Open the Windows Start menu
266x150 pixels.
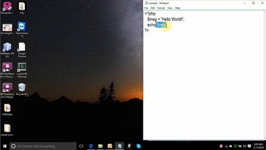click(x=5, y=146)
